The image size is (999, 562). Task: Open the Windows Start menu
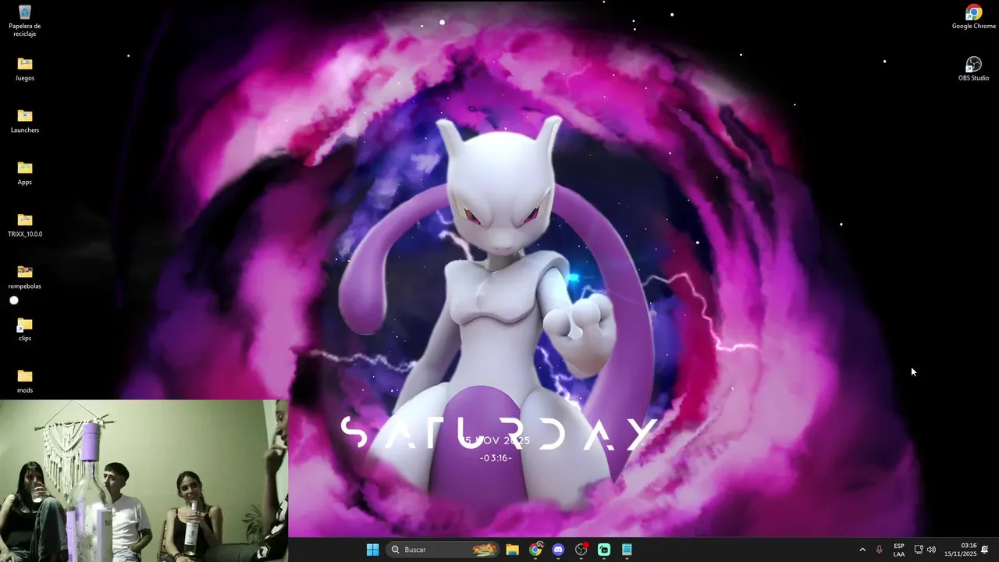(372, 550)
